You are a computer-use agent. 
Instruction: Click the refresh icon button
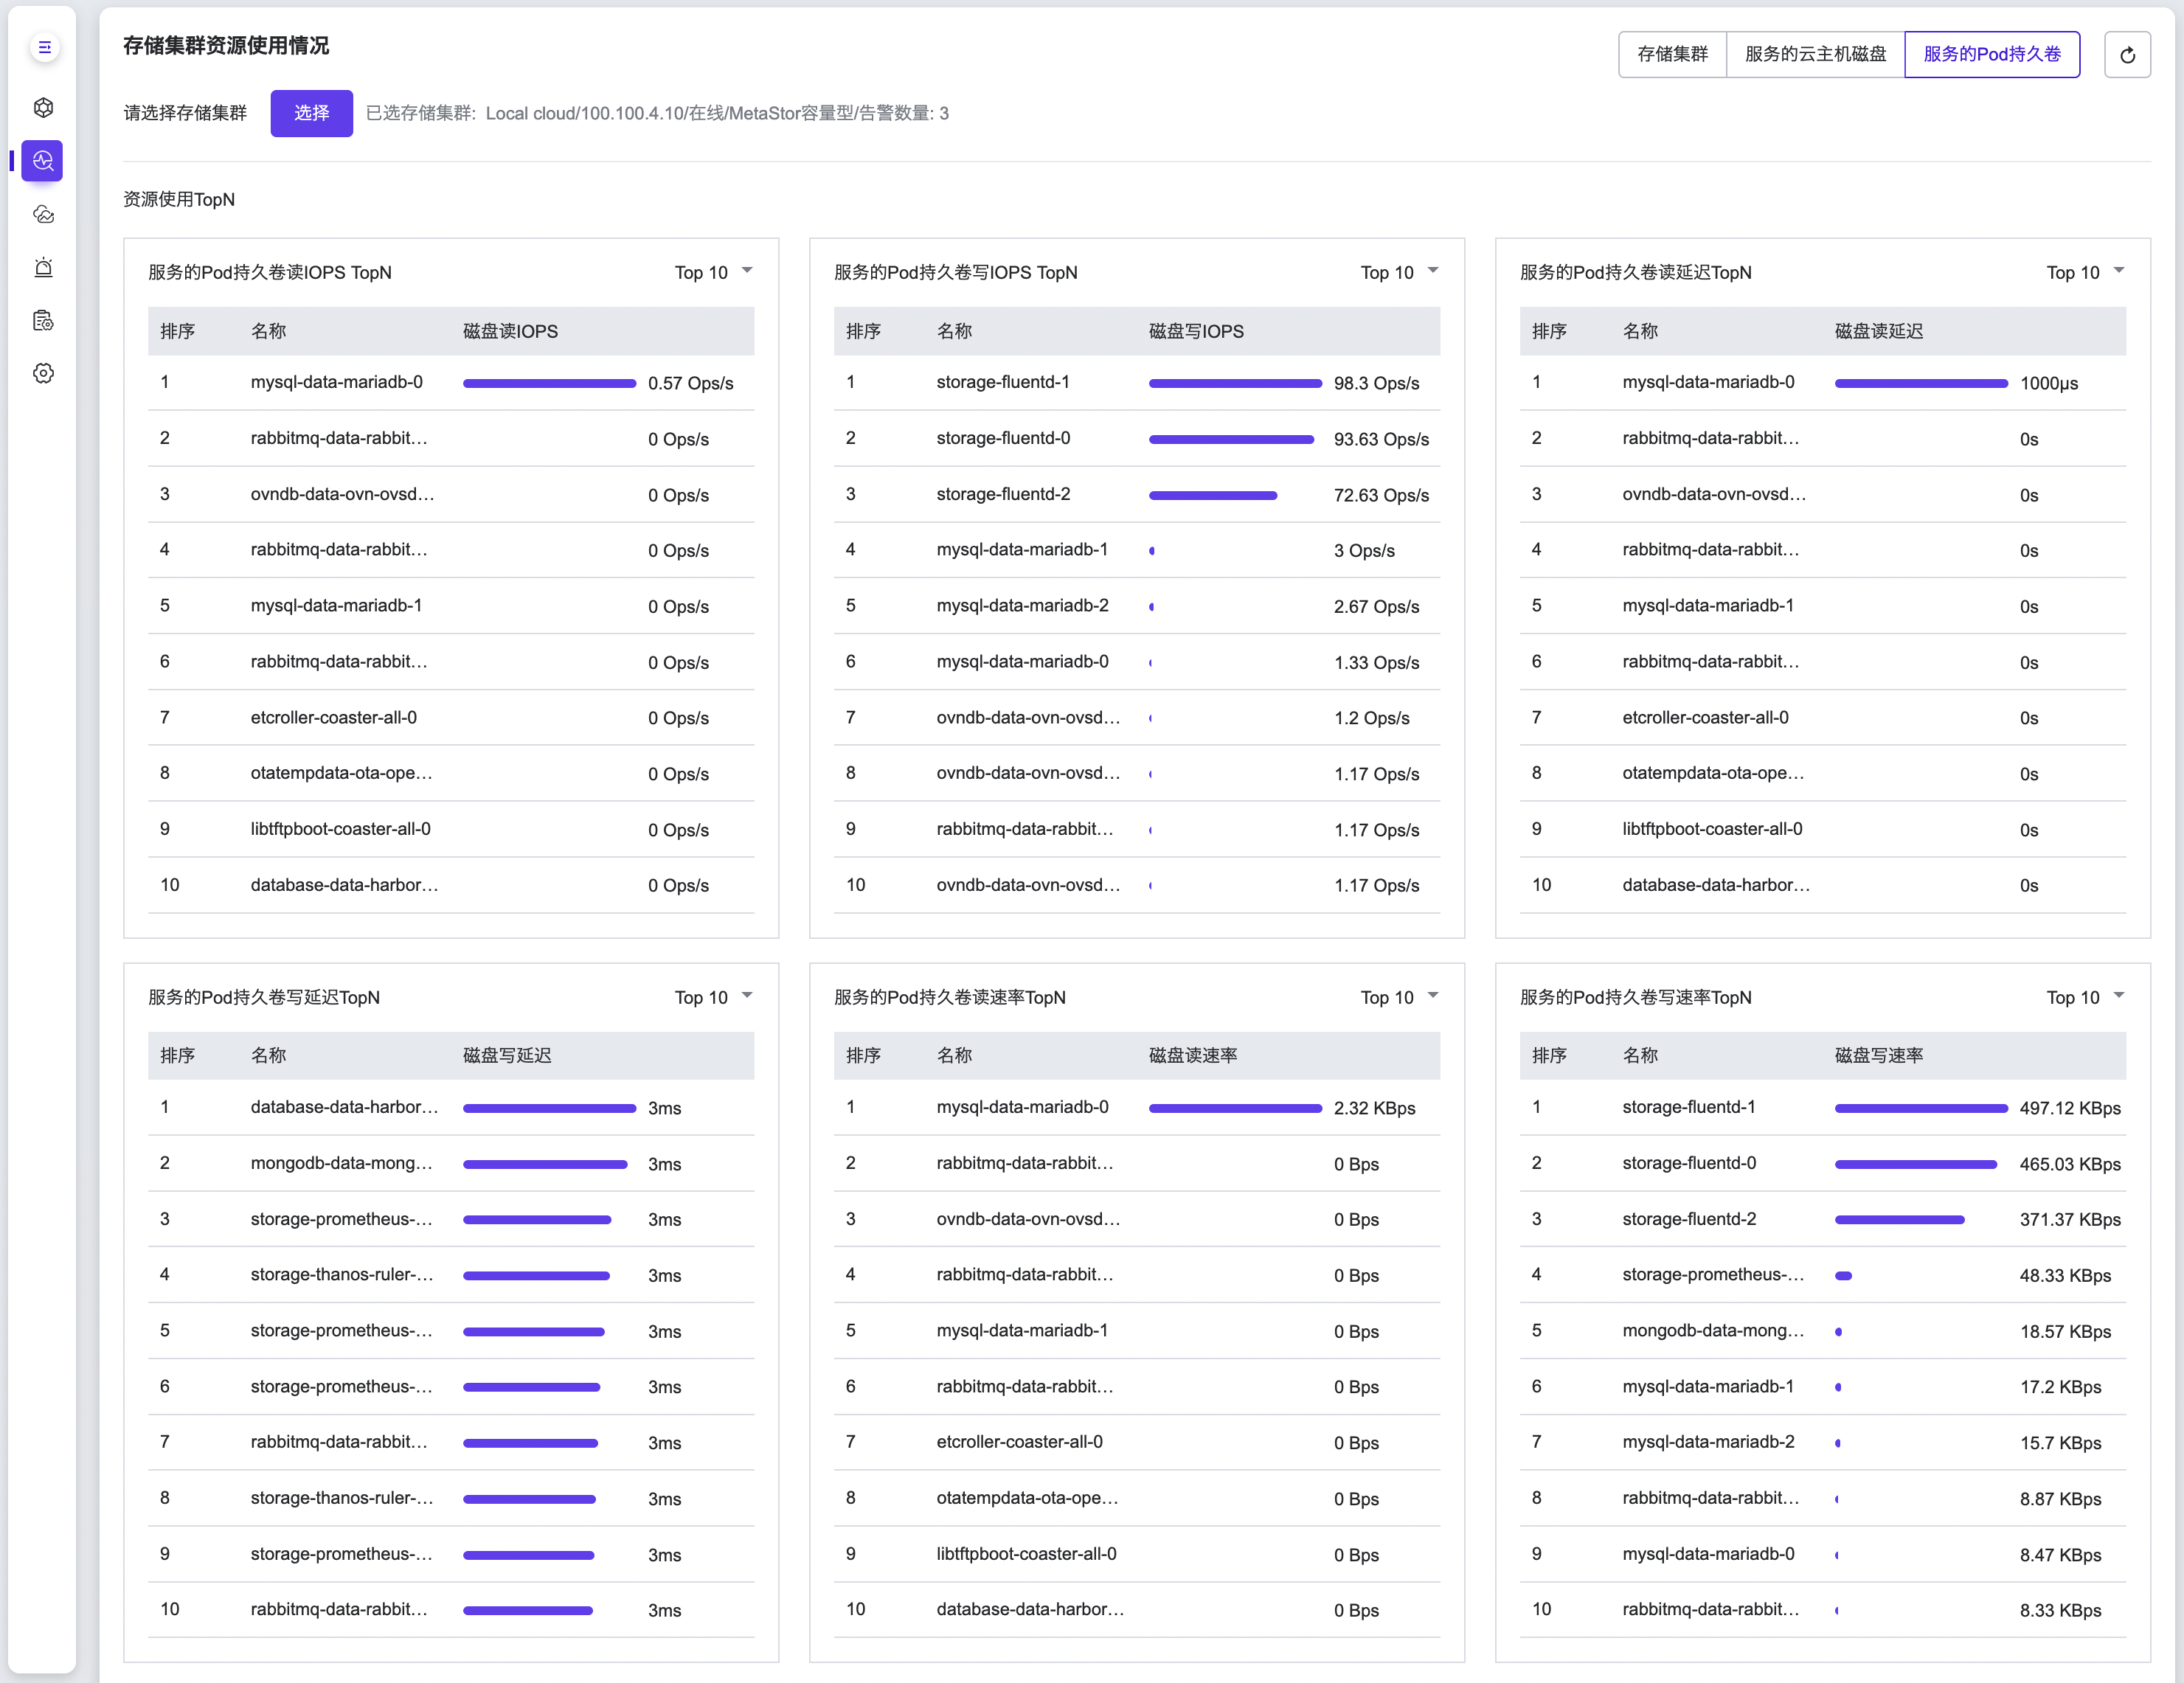[x=2127, y=54]
